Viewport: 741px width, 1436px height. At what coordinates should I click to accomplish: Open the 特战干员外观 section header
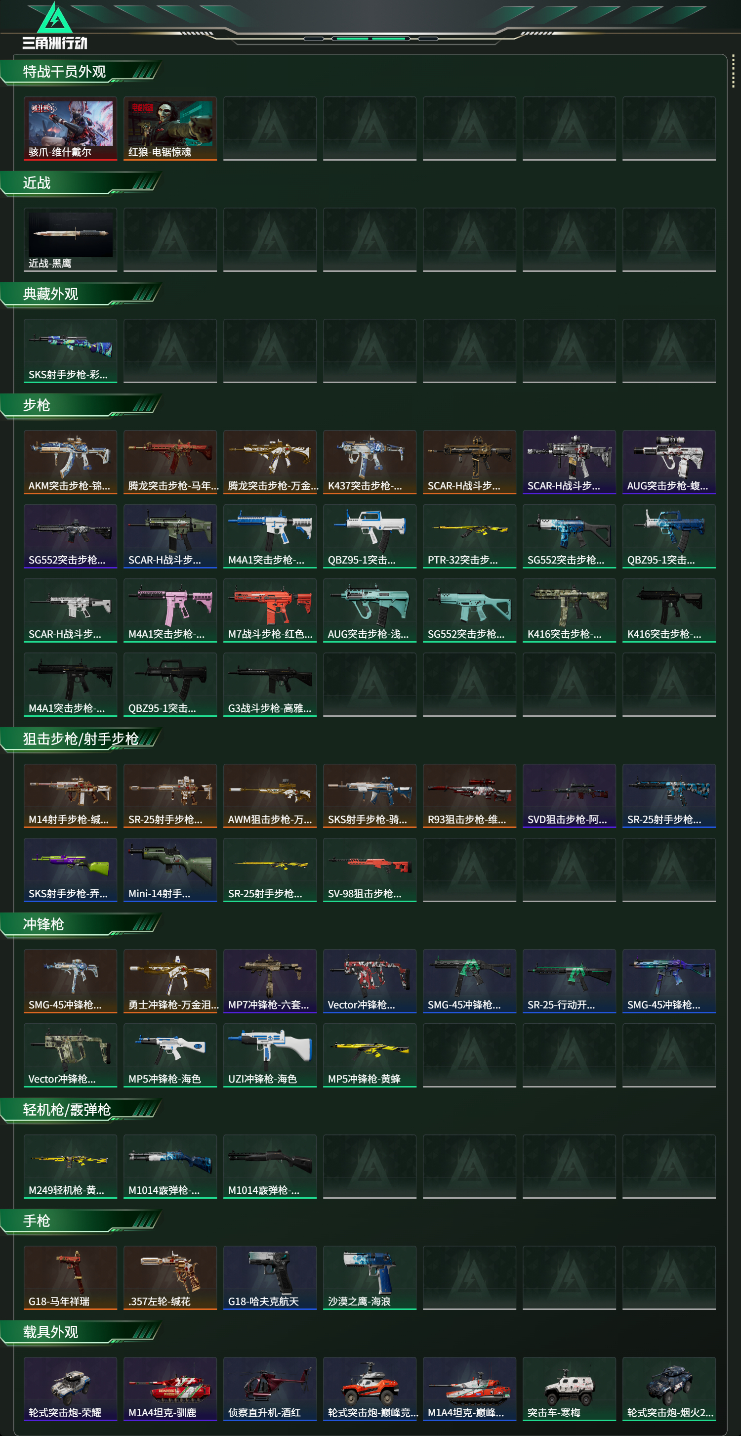(81, 73)
